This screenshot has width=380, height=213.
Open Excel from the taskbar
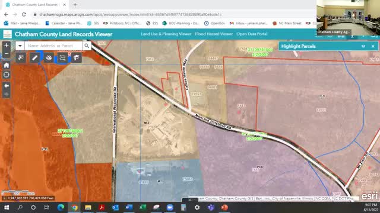pos(142,208)
